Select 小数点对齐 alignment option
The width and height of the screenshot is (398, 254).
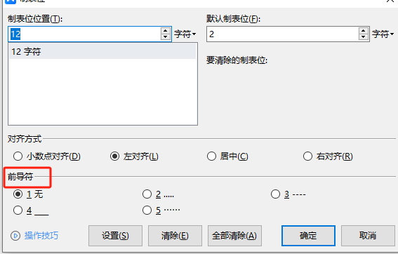[18, 156]
